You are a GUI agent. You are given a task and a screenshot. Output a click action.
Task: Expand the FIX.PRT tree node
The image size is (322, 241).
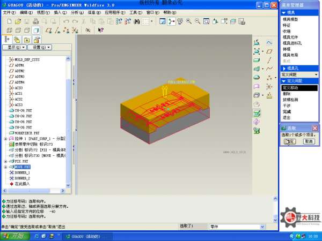[5, 161]
